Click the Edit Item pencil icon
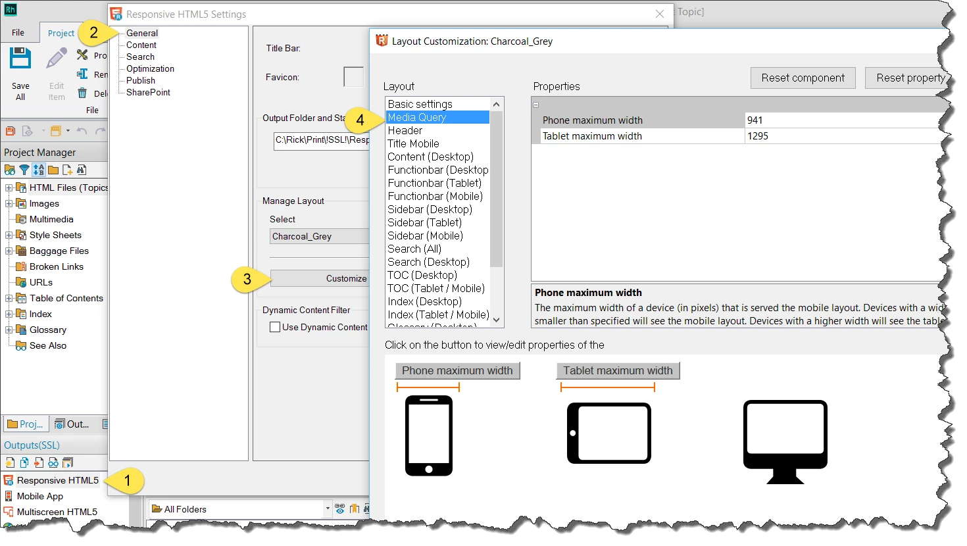The width and height of the screenshot is (967, 546). pyautogui.click(x=57, y=59)
